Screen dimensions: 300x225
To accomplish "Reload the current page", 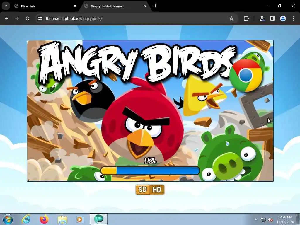I will pyautogui.click(x=28, y=18).
